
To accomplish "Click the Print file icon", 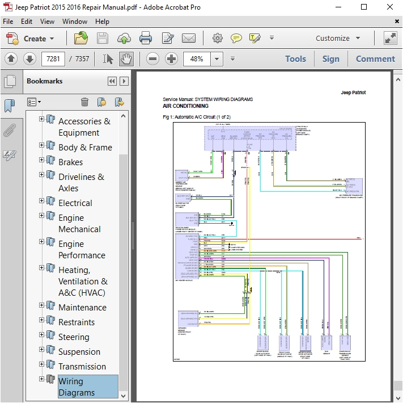I will pos(146,39).
